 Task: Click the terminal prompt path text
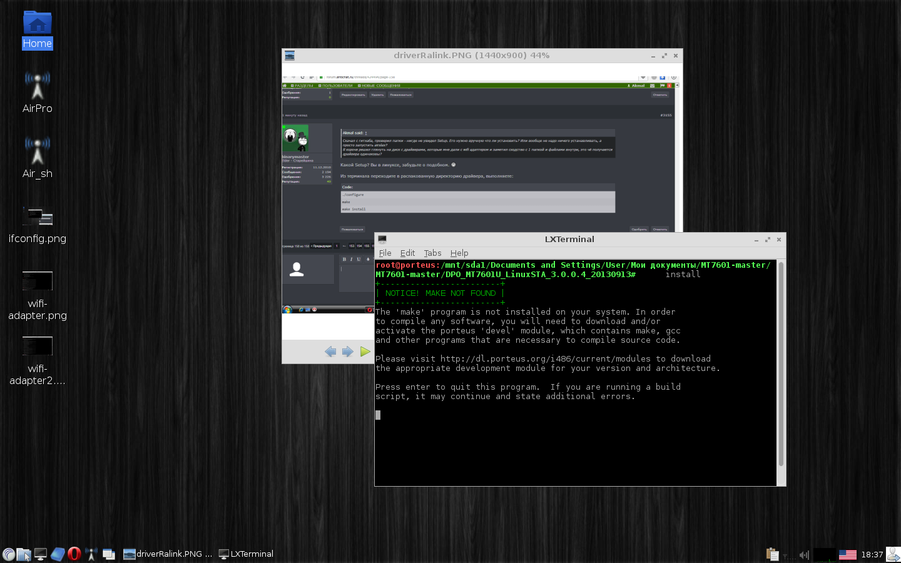coord(573,270)
